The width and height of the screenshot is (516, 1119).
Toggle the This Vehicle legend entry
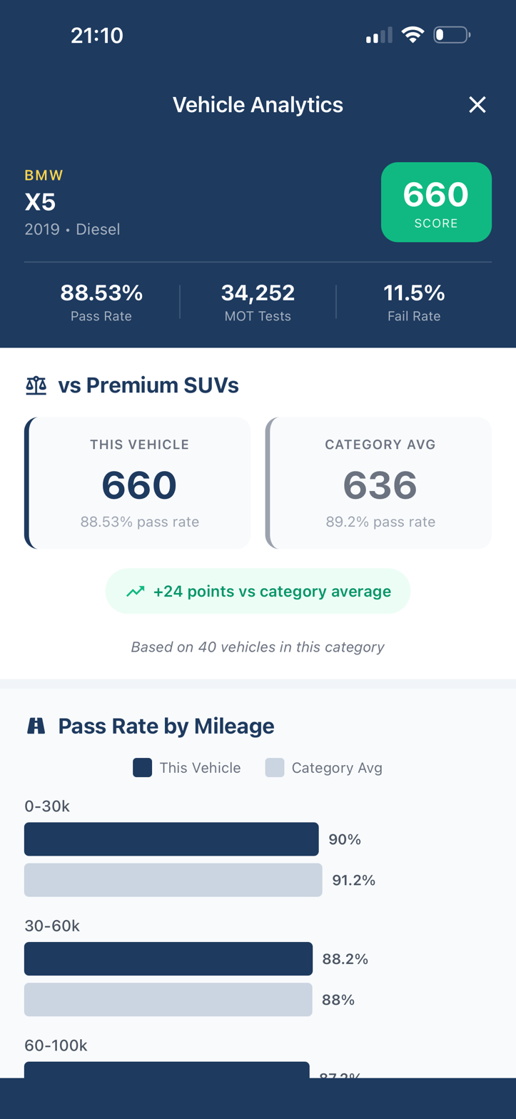pyautogui.click(x=186, y=767)
